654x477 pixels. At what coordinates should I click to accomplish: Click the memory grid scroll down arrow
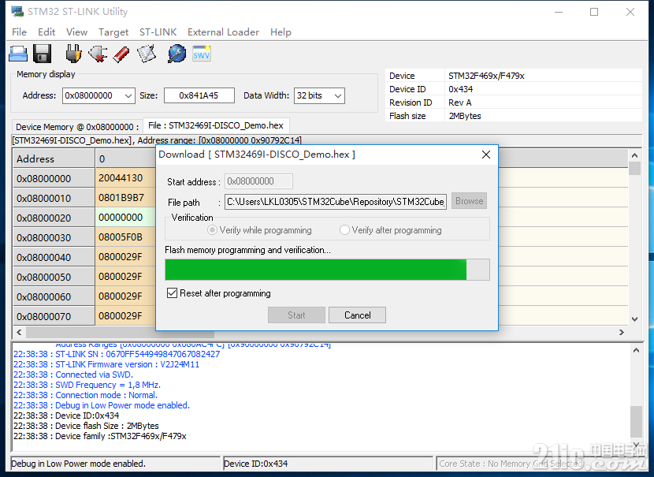[x=634, y=319]
